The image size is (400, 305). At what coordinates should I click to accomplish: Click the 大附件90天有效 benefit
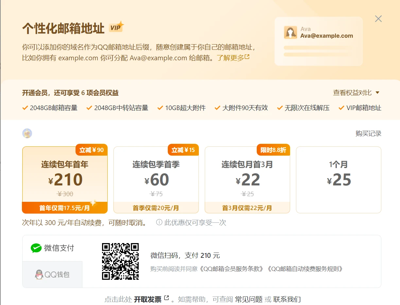click(241, 108)
